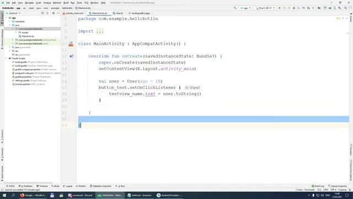Select proguard-rules.pro file in tree
The image size is (353, 199).
(36, 73)
